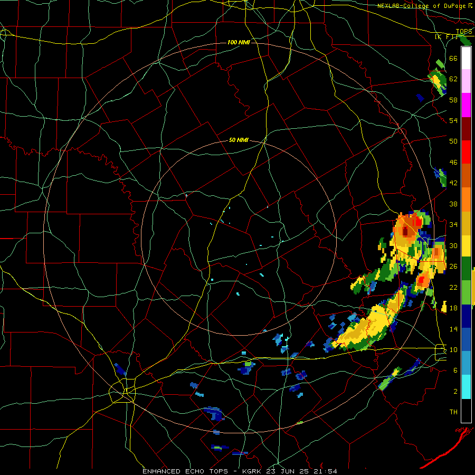Click the "62" scale label

coord(453,79)
